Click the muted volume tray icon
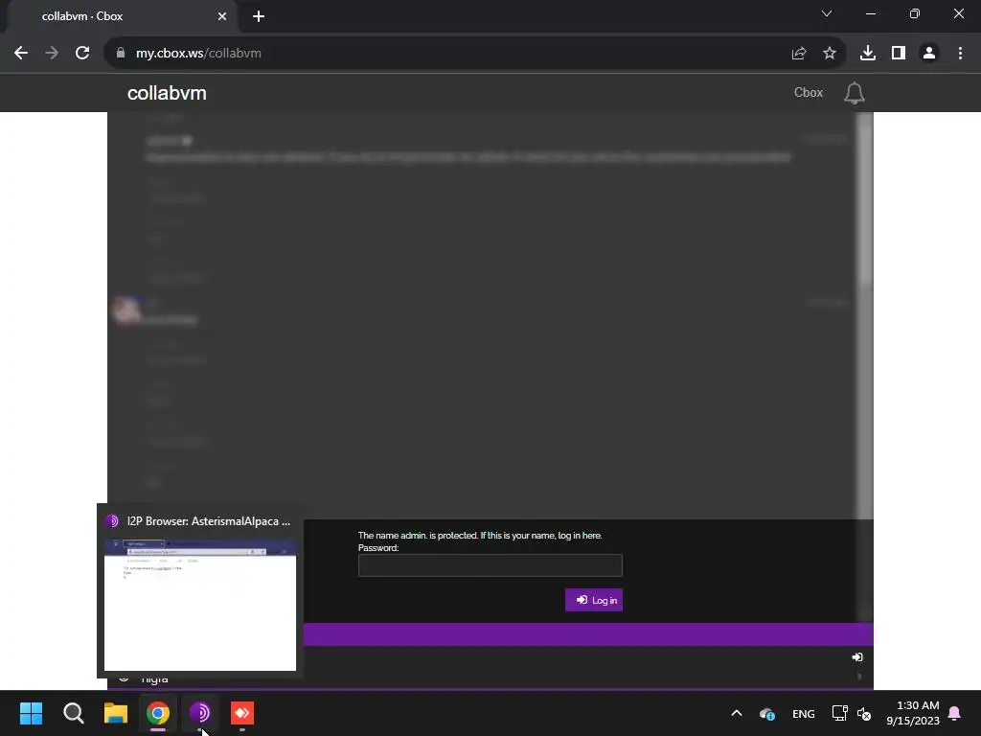This screenshot has width=981, height=736. click(x=864, y=713)
